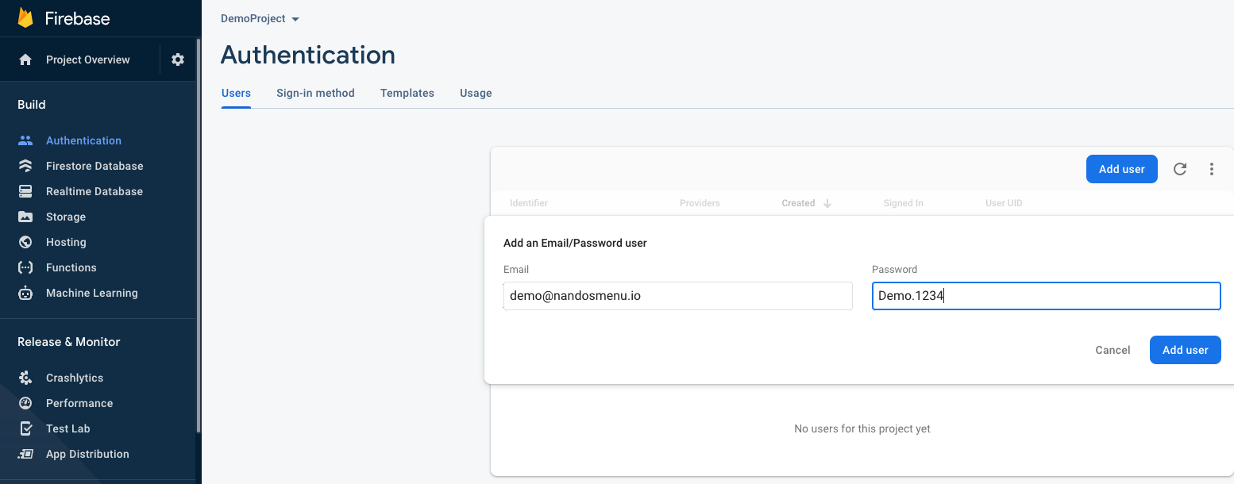This screenshot has height=484, width=1234.
Task: Click the Crashlytics icon
Action: [25, 378]
